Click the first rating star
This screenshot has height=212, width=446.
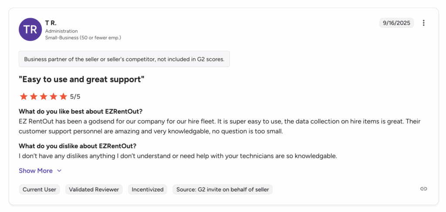click(x=24, y=96)
